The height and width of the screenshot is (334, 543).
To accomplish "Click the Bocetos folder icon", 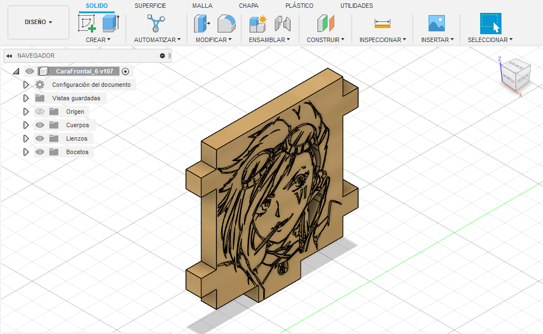I will click(x=54, y=152).
